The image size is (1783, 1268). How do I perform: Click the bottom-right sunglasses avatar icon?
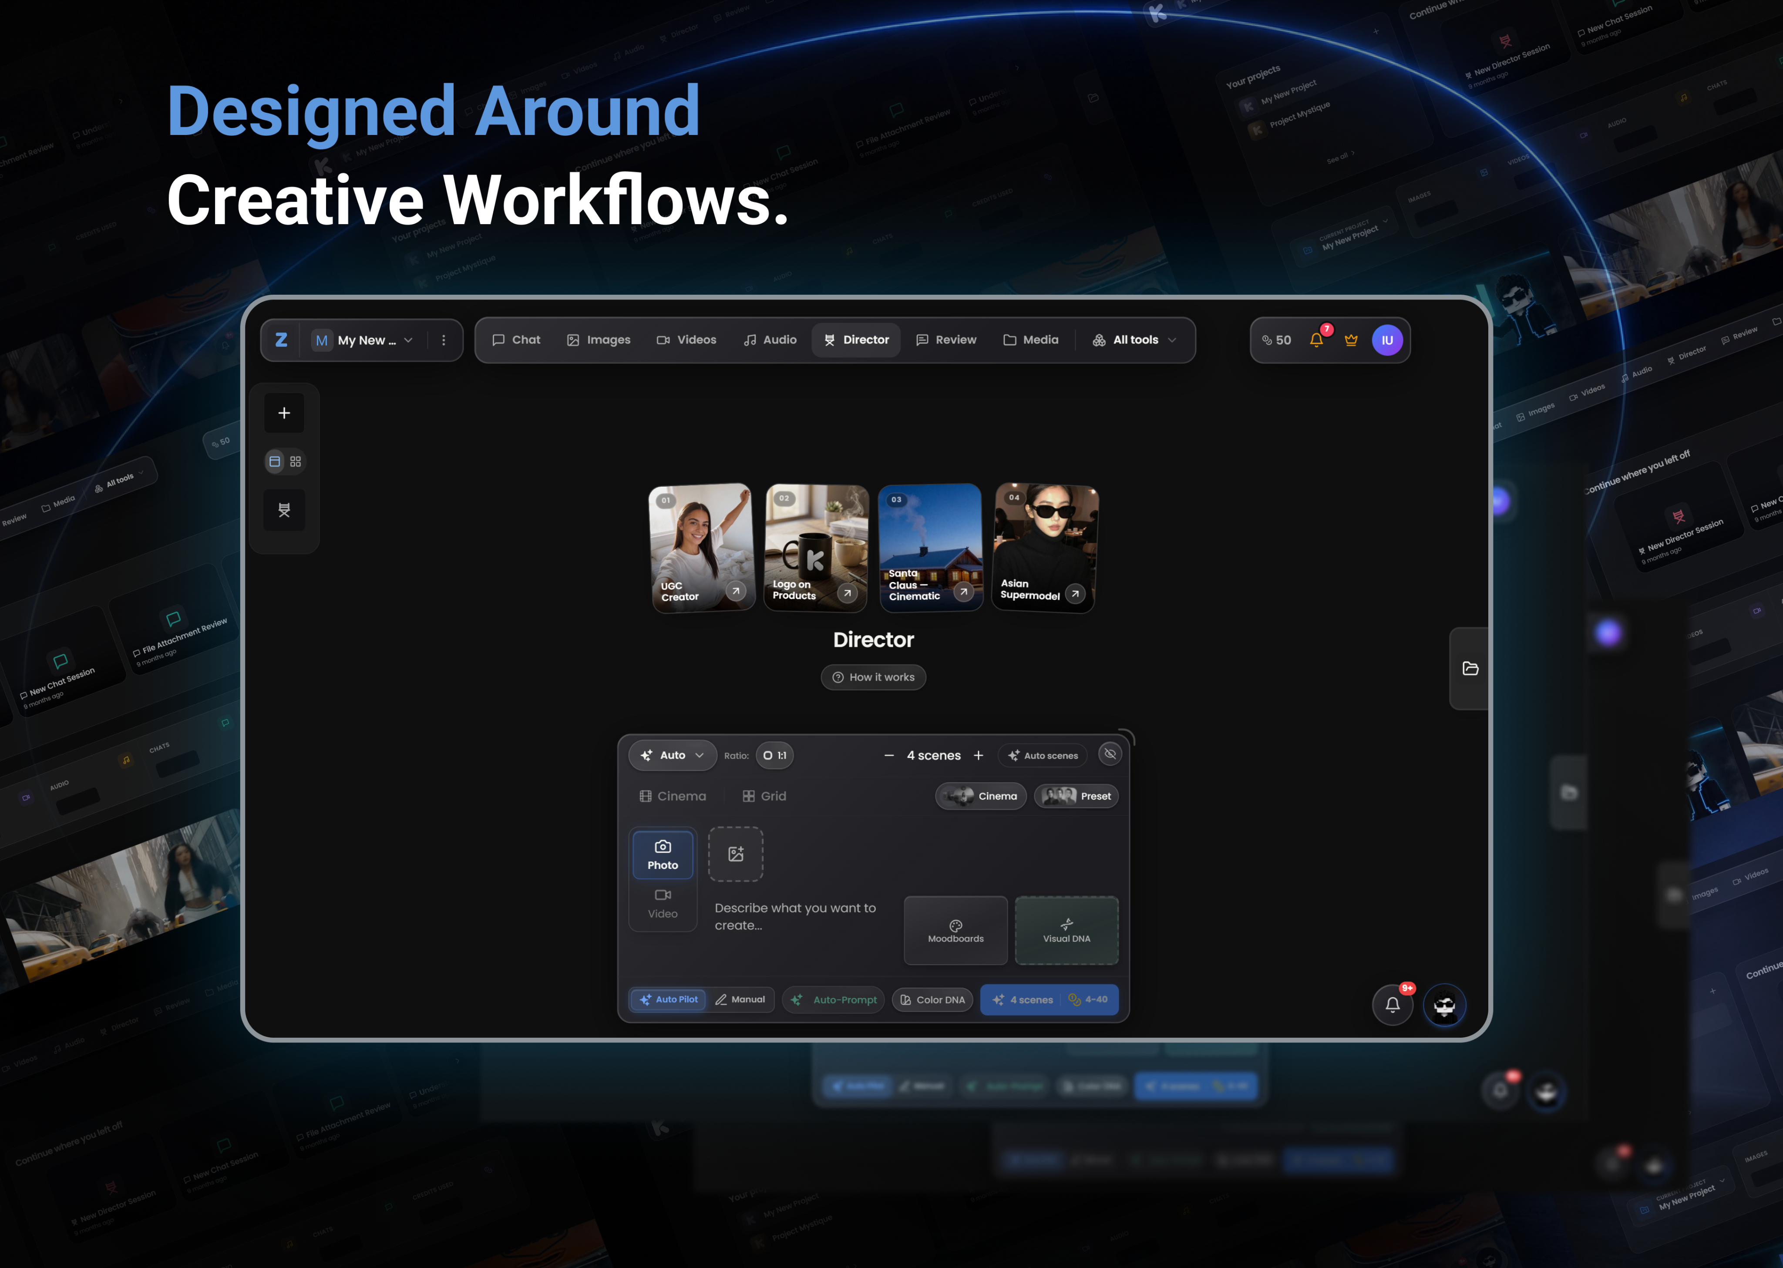tap(1444, 1005)
